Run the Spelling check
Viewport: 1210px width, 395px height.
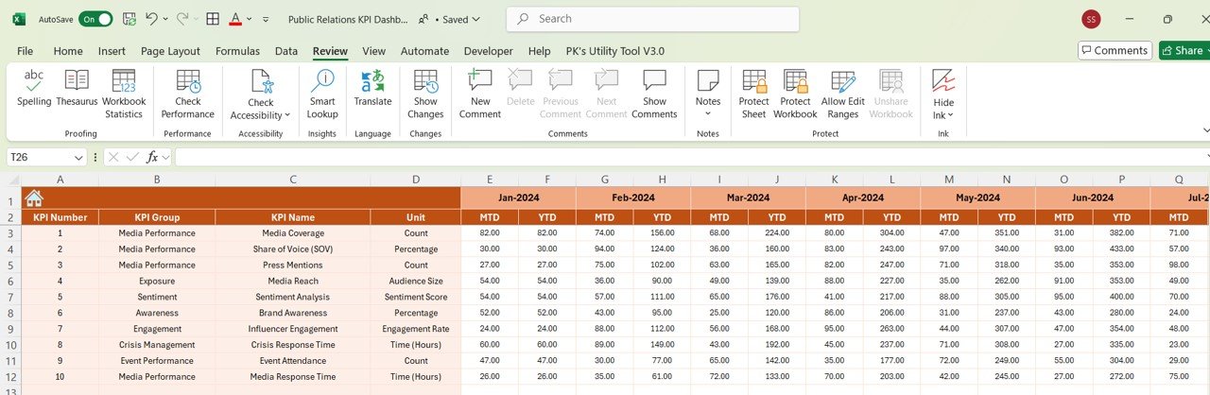tap(34, 88)
